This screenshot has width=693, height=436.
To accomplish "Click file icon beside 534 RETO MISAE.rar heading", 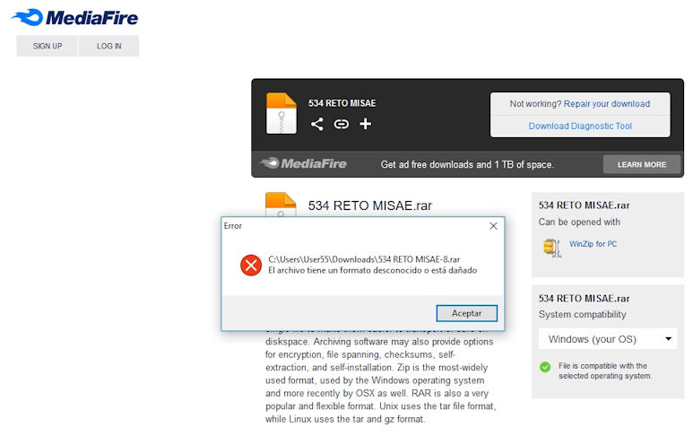I will pyautogui.click(x=281, y=205).
